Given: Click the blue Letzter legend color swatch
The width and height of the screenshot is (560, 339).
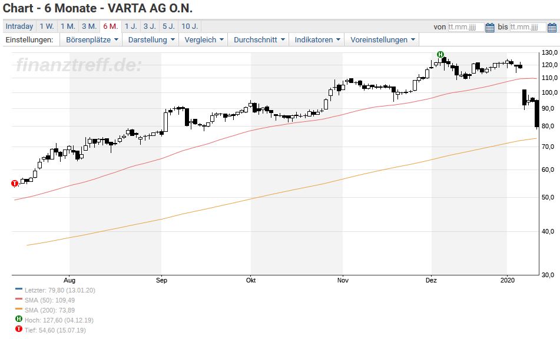Looking at the screenshot, I should [19, 289].
